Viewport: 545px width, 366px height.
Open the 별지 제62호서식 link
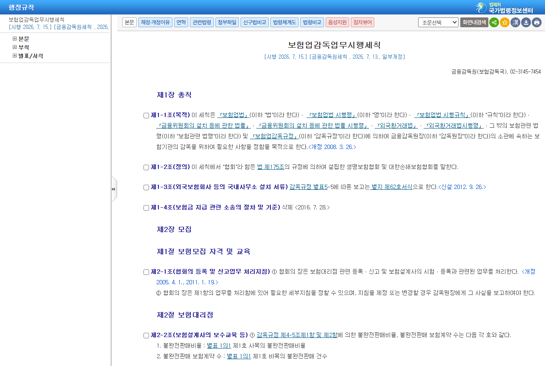tap(392, 187)
